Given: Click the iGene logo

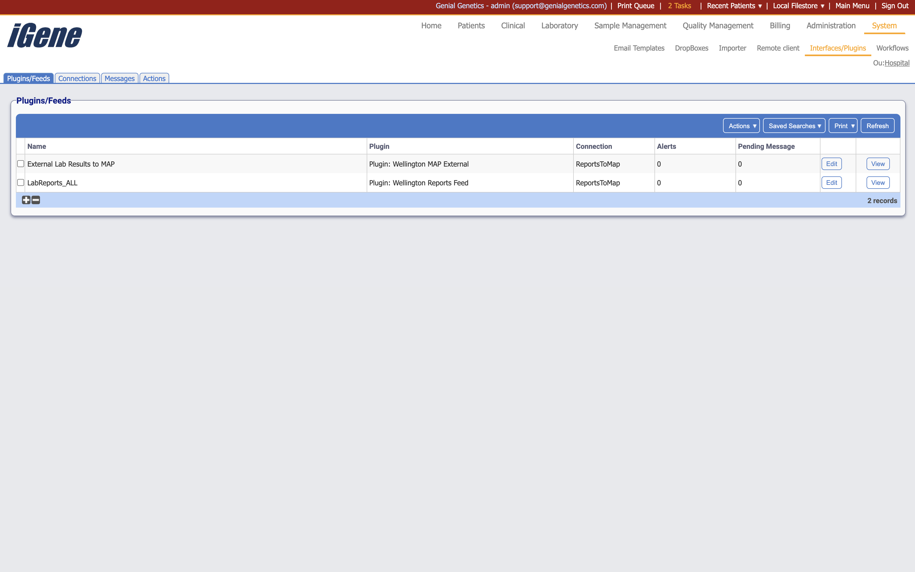Looking at the screenshot, I should tap(44, 35).
